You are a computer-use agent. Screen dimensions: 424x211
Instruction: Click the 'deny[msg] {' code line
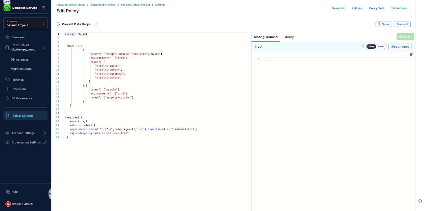pyautogui.click(x=74, y=117)
